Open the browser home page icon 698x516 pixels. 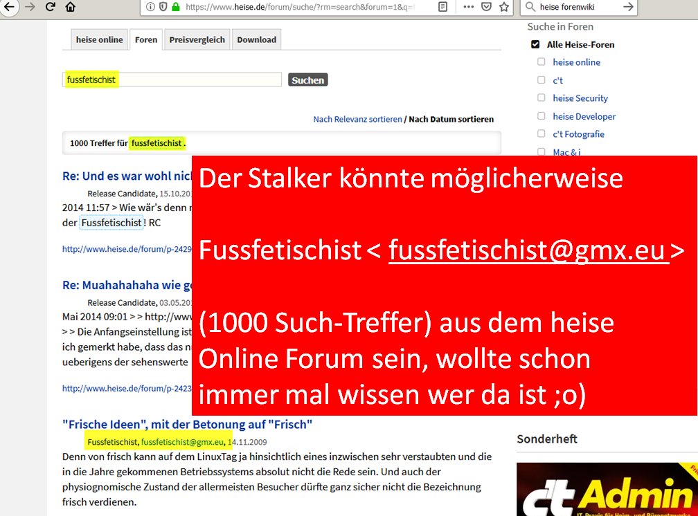(x=71, y=7)
